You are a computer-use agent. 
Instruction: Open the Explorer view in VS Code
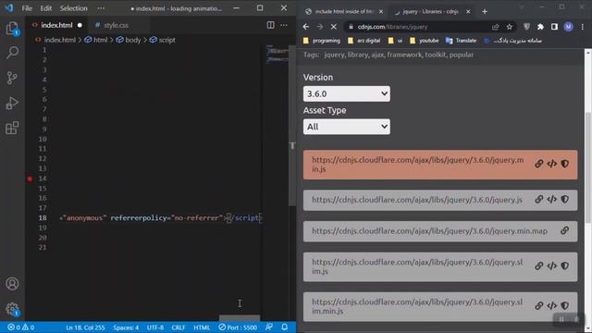coord(12,29)
